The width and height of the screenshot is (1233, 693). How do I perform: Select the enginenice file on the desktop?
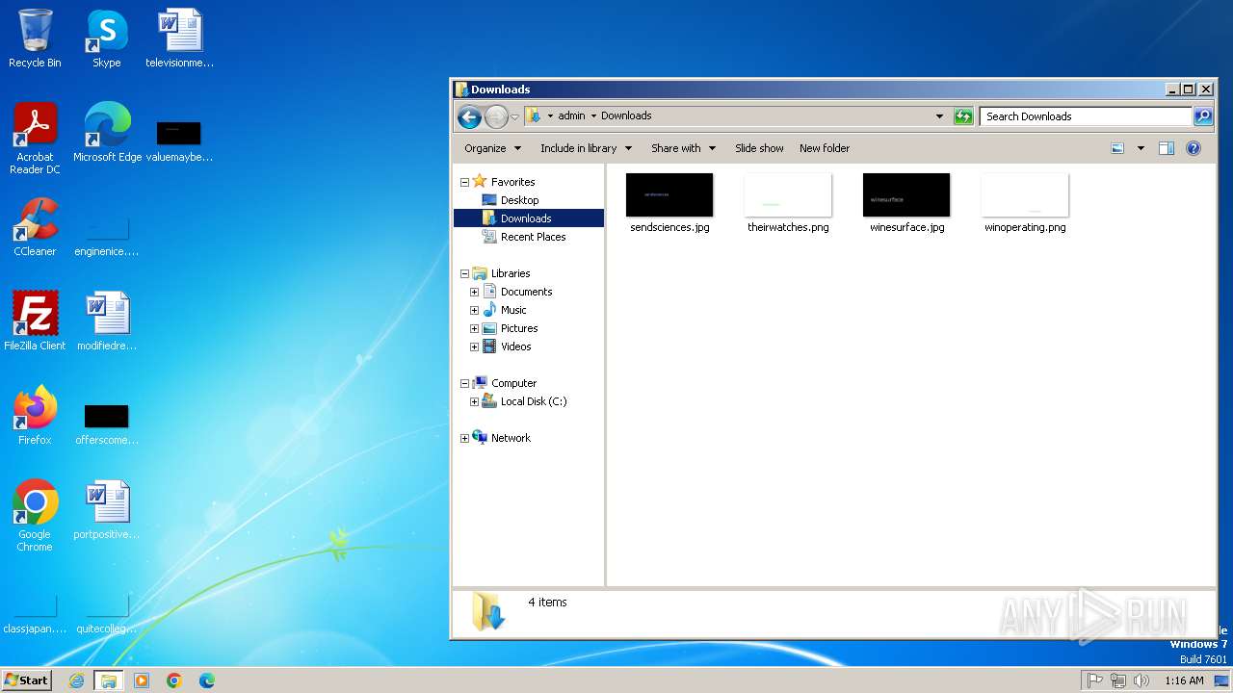107,235
